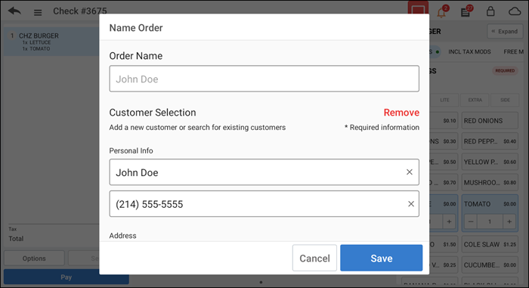Open the notifications bell icon
The image size is (529, 288).
point(441,13)
